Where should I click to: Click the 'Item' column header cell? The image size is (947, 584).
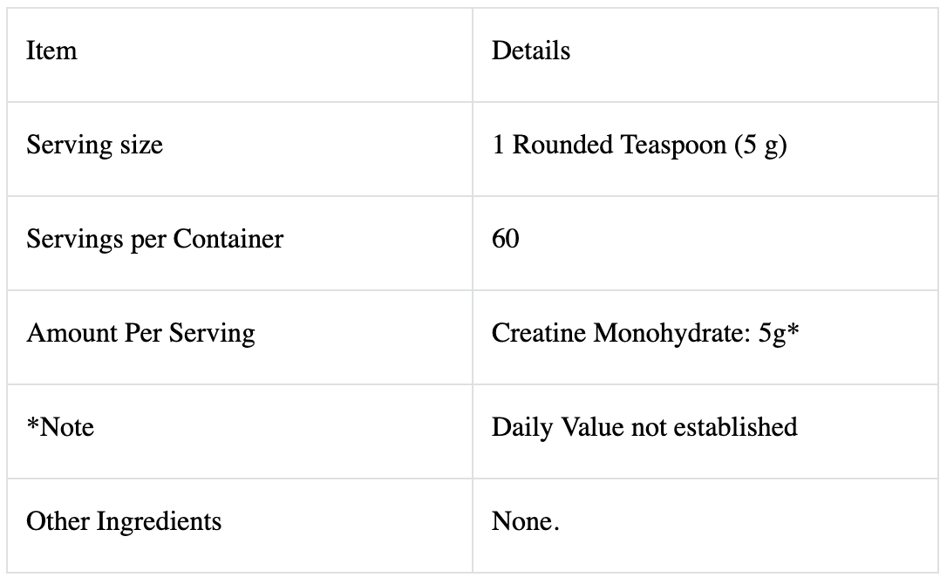[51, 51]
